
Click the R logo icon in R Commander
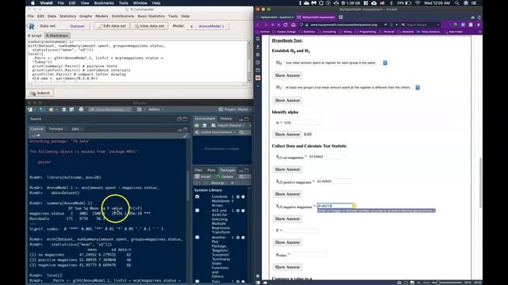[x=31, y=26]
